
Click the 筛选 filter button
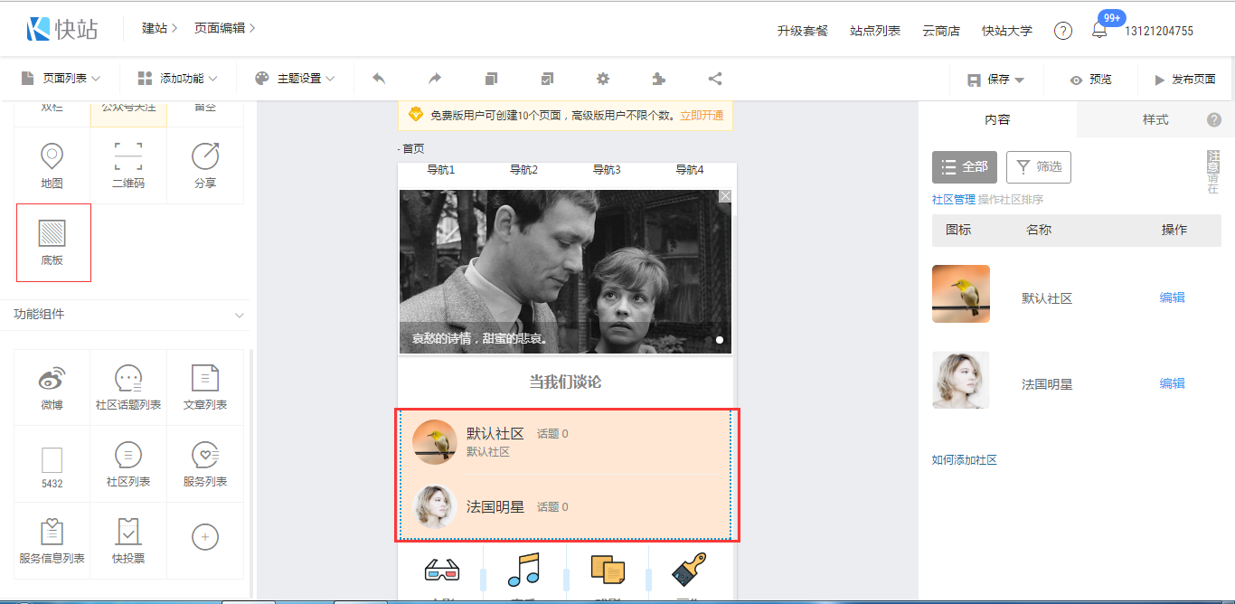pos(1039,166)
